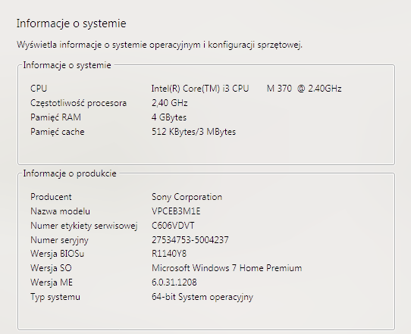This screenshot has height=334, width=411.
Task: Click the BIOS version R1140Y8
Action: (x=169, y=254)
